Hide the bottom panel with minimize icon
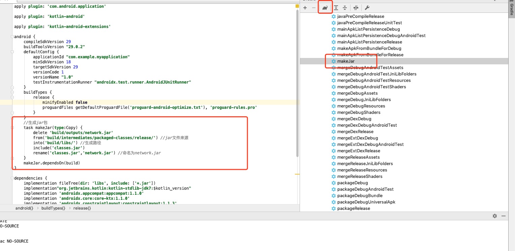The image size is (515, 251). point(504,216)
